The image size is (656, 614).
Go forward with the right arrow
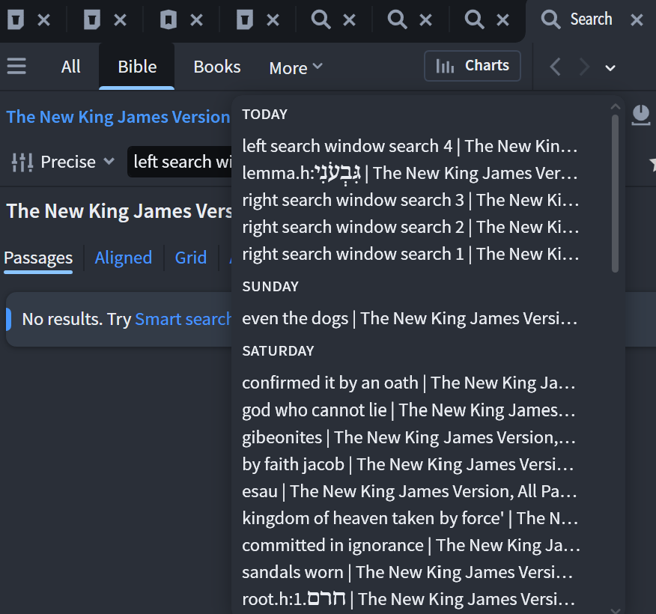click(x=583, y=67)
